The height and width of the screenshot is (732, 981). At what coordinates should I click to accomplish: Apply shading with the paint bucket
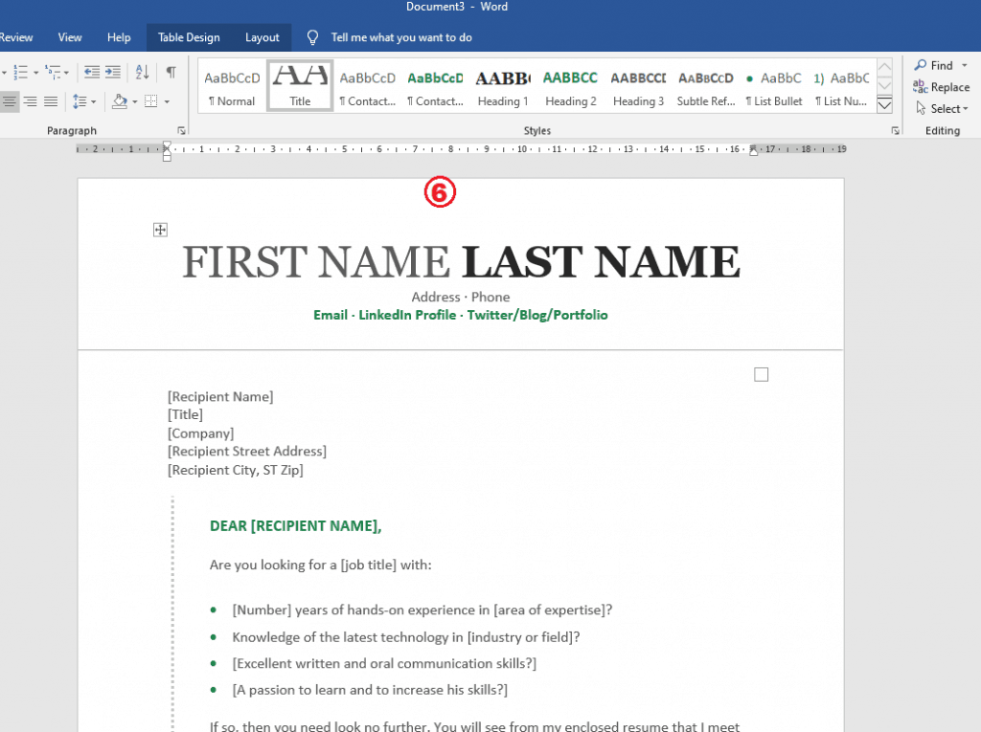pos(120,101)
